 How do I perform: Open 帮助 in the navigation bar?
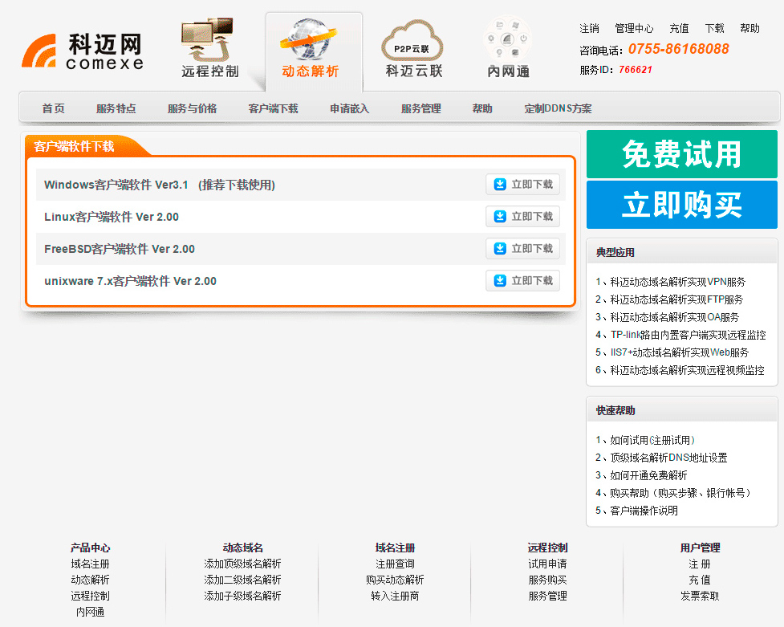(482, 108)
